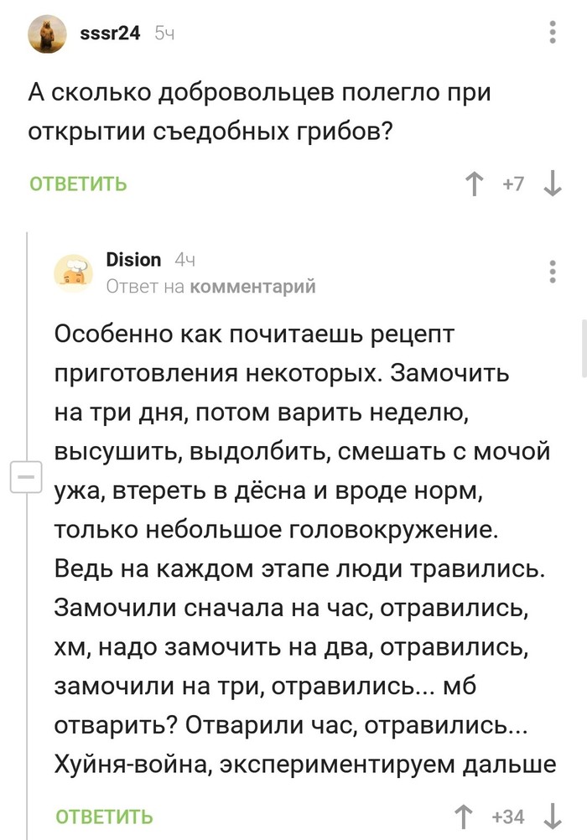Click the '4ч' timestamp on Dision's reply
The image size is (587, 840).
(188, 260)
